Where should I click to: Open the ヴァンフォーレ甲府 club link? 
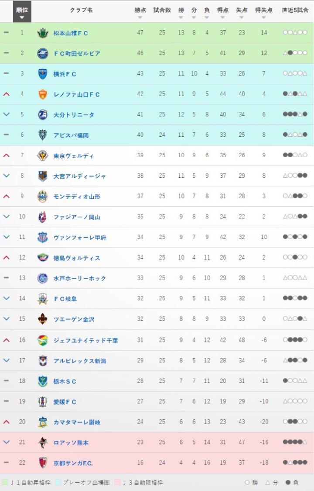point(79,237)
